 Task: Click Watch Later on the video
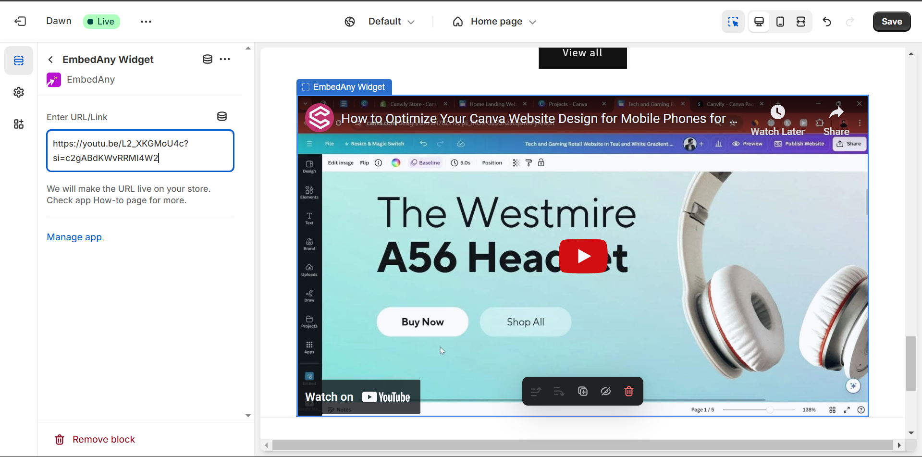(x=777, y=121)
